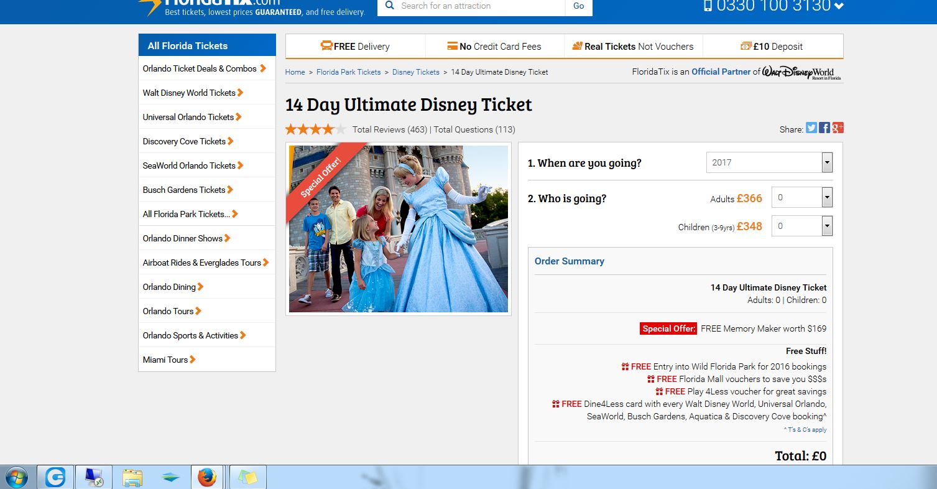Open the Total Questions (113) link
The height and width of the screenshot is (489, 937).
[x=474, y=129]
